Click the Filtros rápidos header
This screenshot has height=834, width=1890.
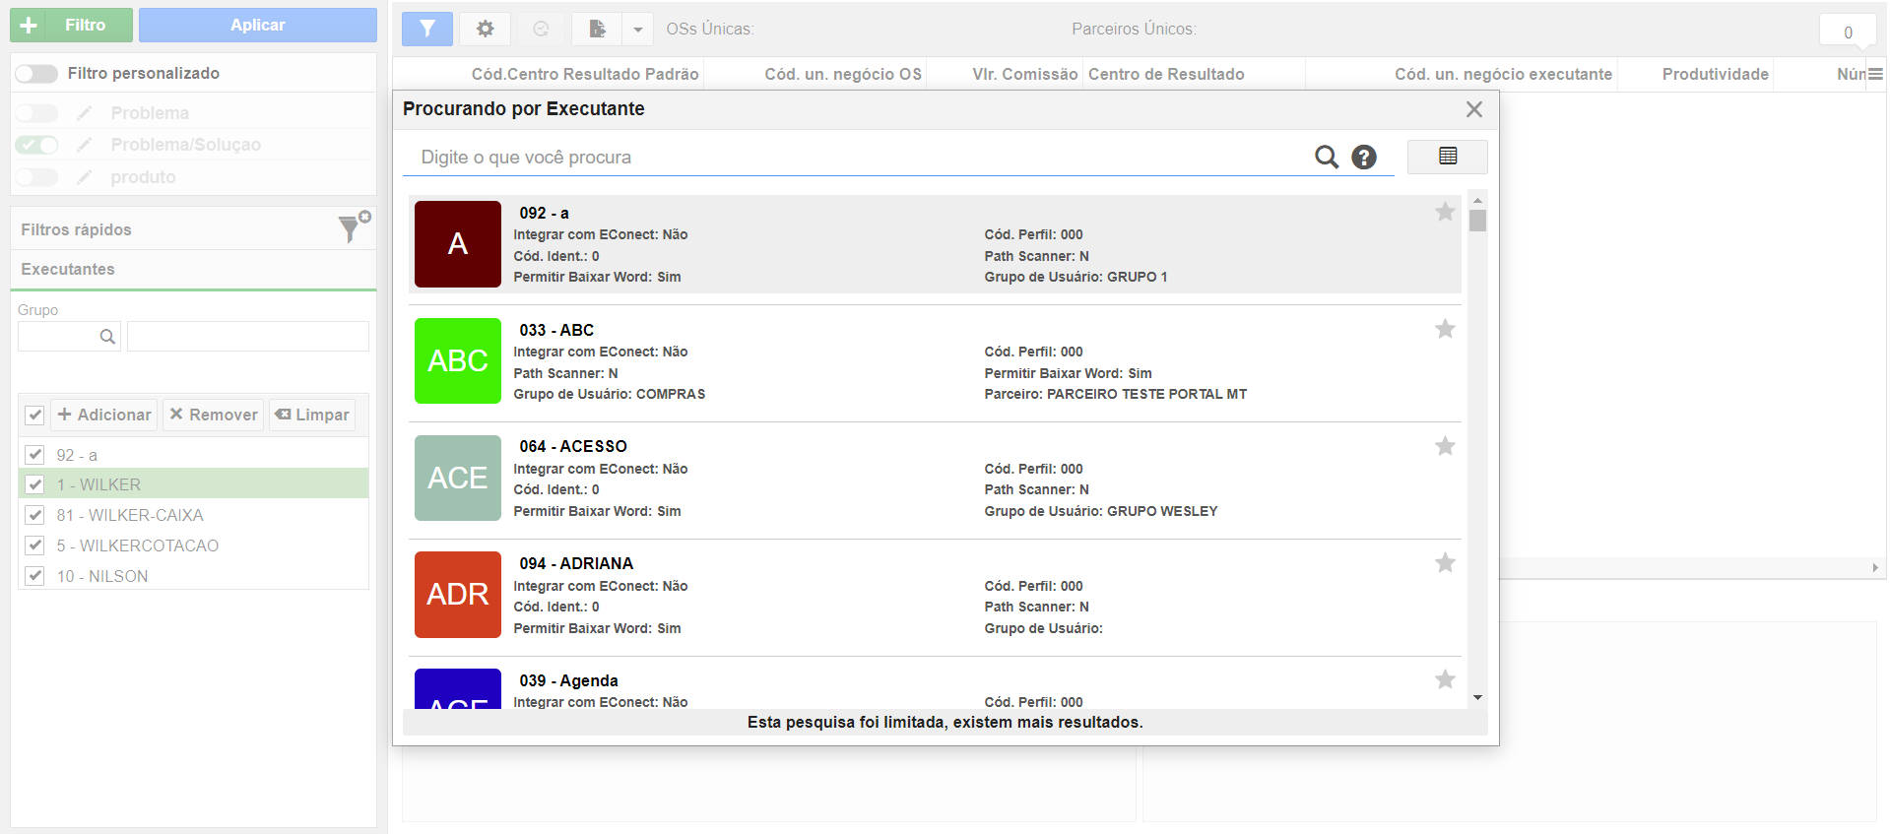76,229
